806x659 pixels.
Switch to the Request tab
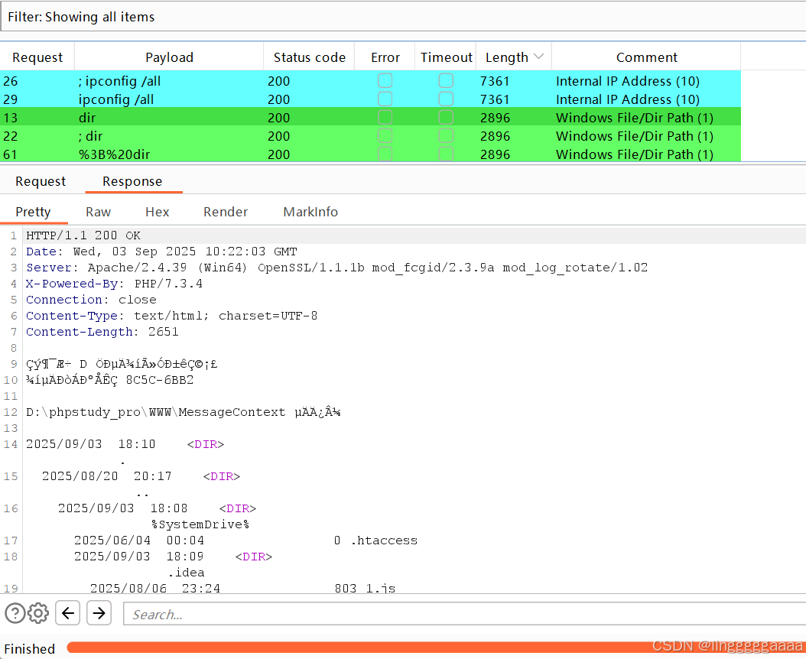41,181
